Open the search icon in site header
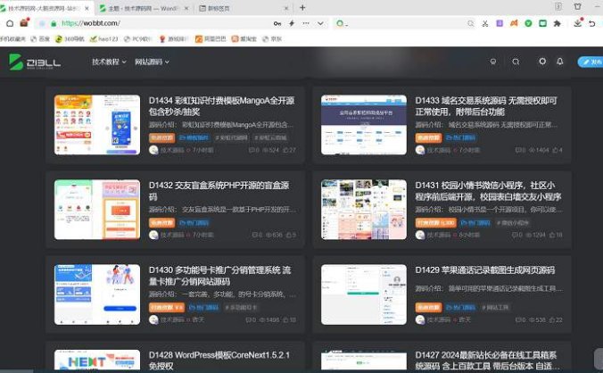Viewport: 603px width, 373px height. (516, 62)
